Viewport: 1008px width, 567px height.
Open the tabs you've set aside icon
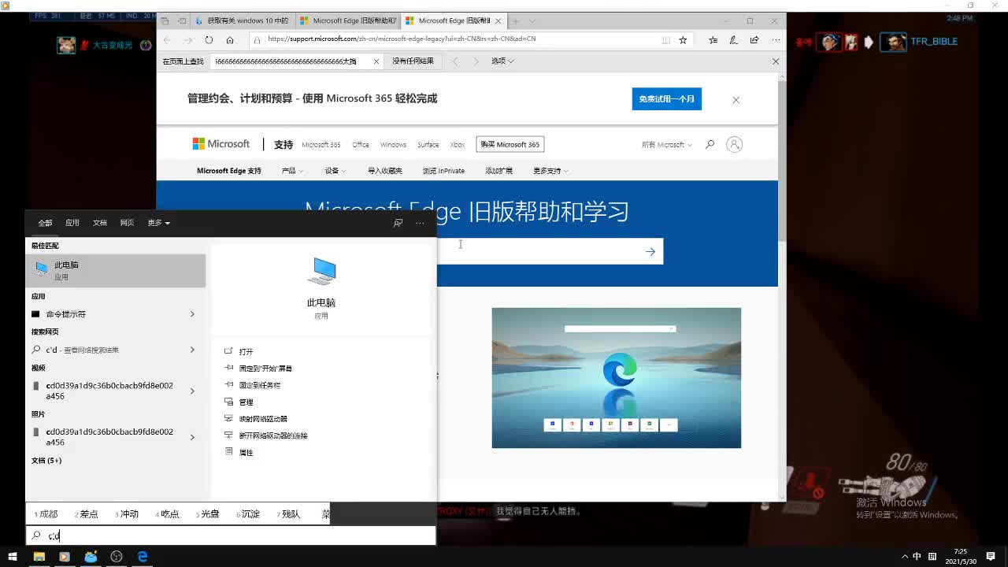point(164,21)
